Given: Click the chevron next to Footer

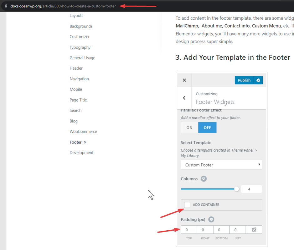Looking at the screenshot, I should (85, 142).
